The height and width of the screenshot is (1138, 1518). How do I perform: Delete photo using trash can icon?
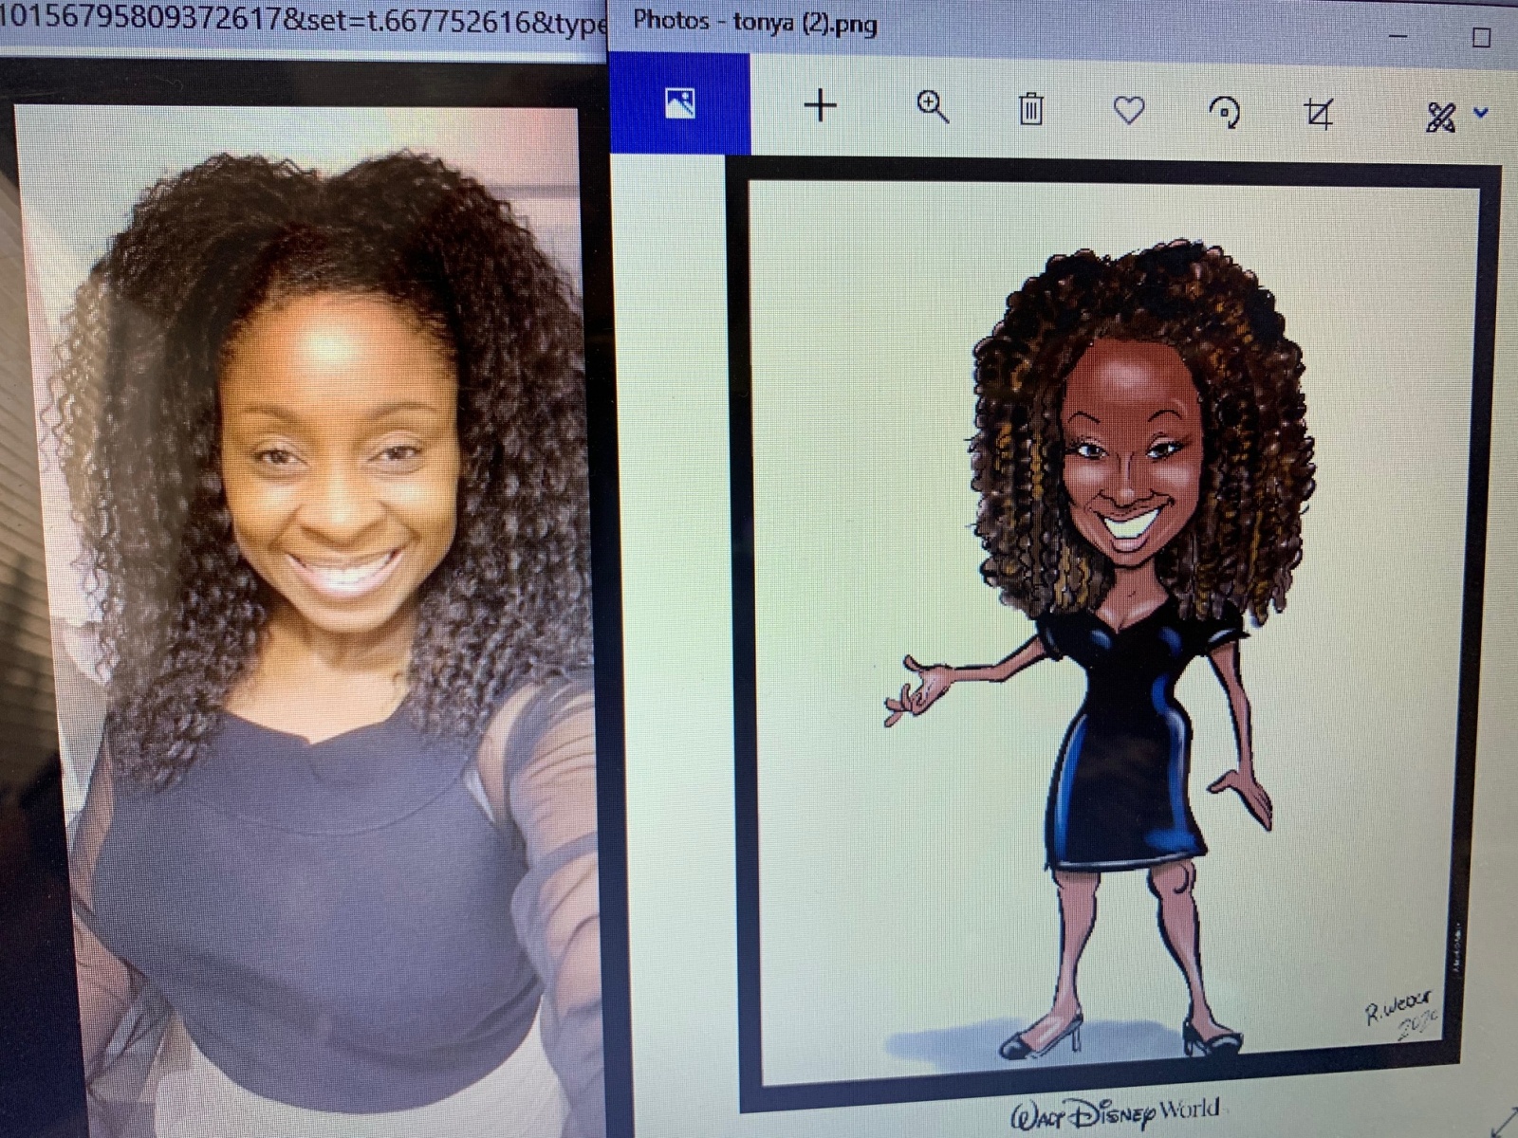(1030, 109)
